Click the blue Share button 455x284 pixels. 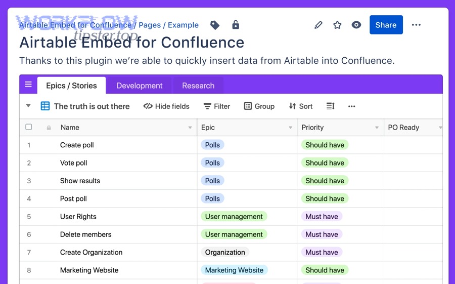tap(386, 25)
